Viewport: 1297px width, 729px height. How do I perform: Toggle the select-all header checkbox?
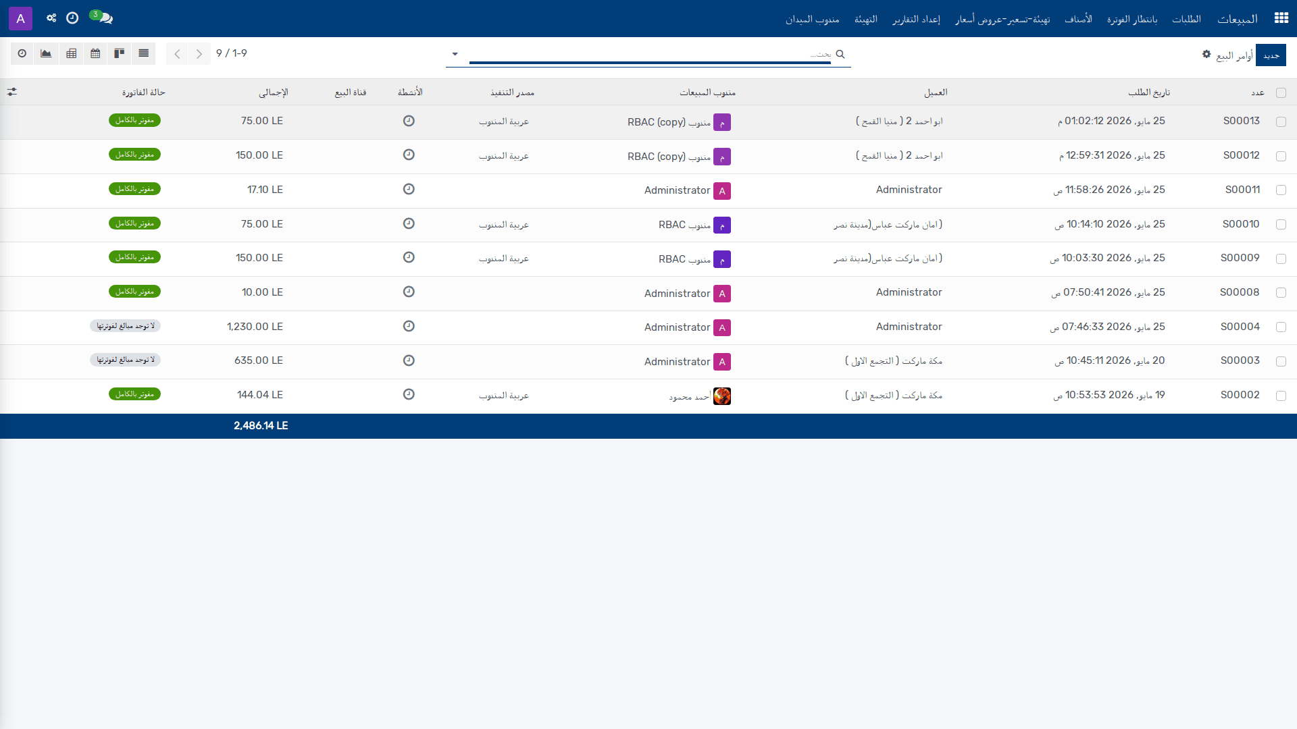click(1281, 93)
